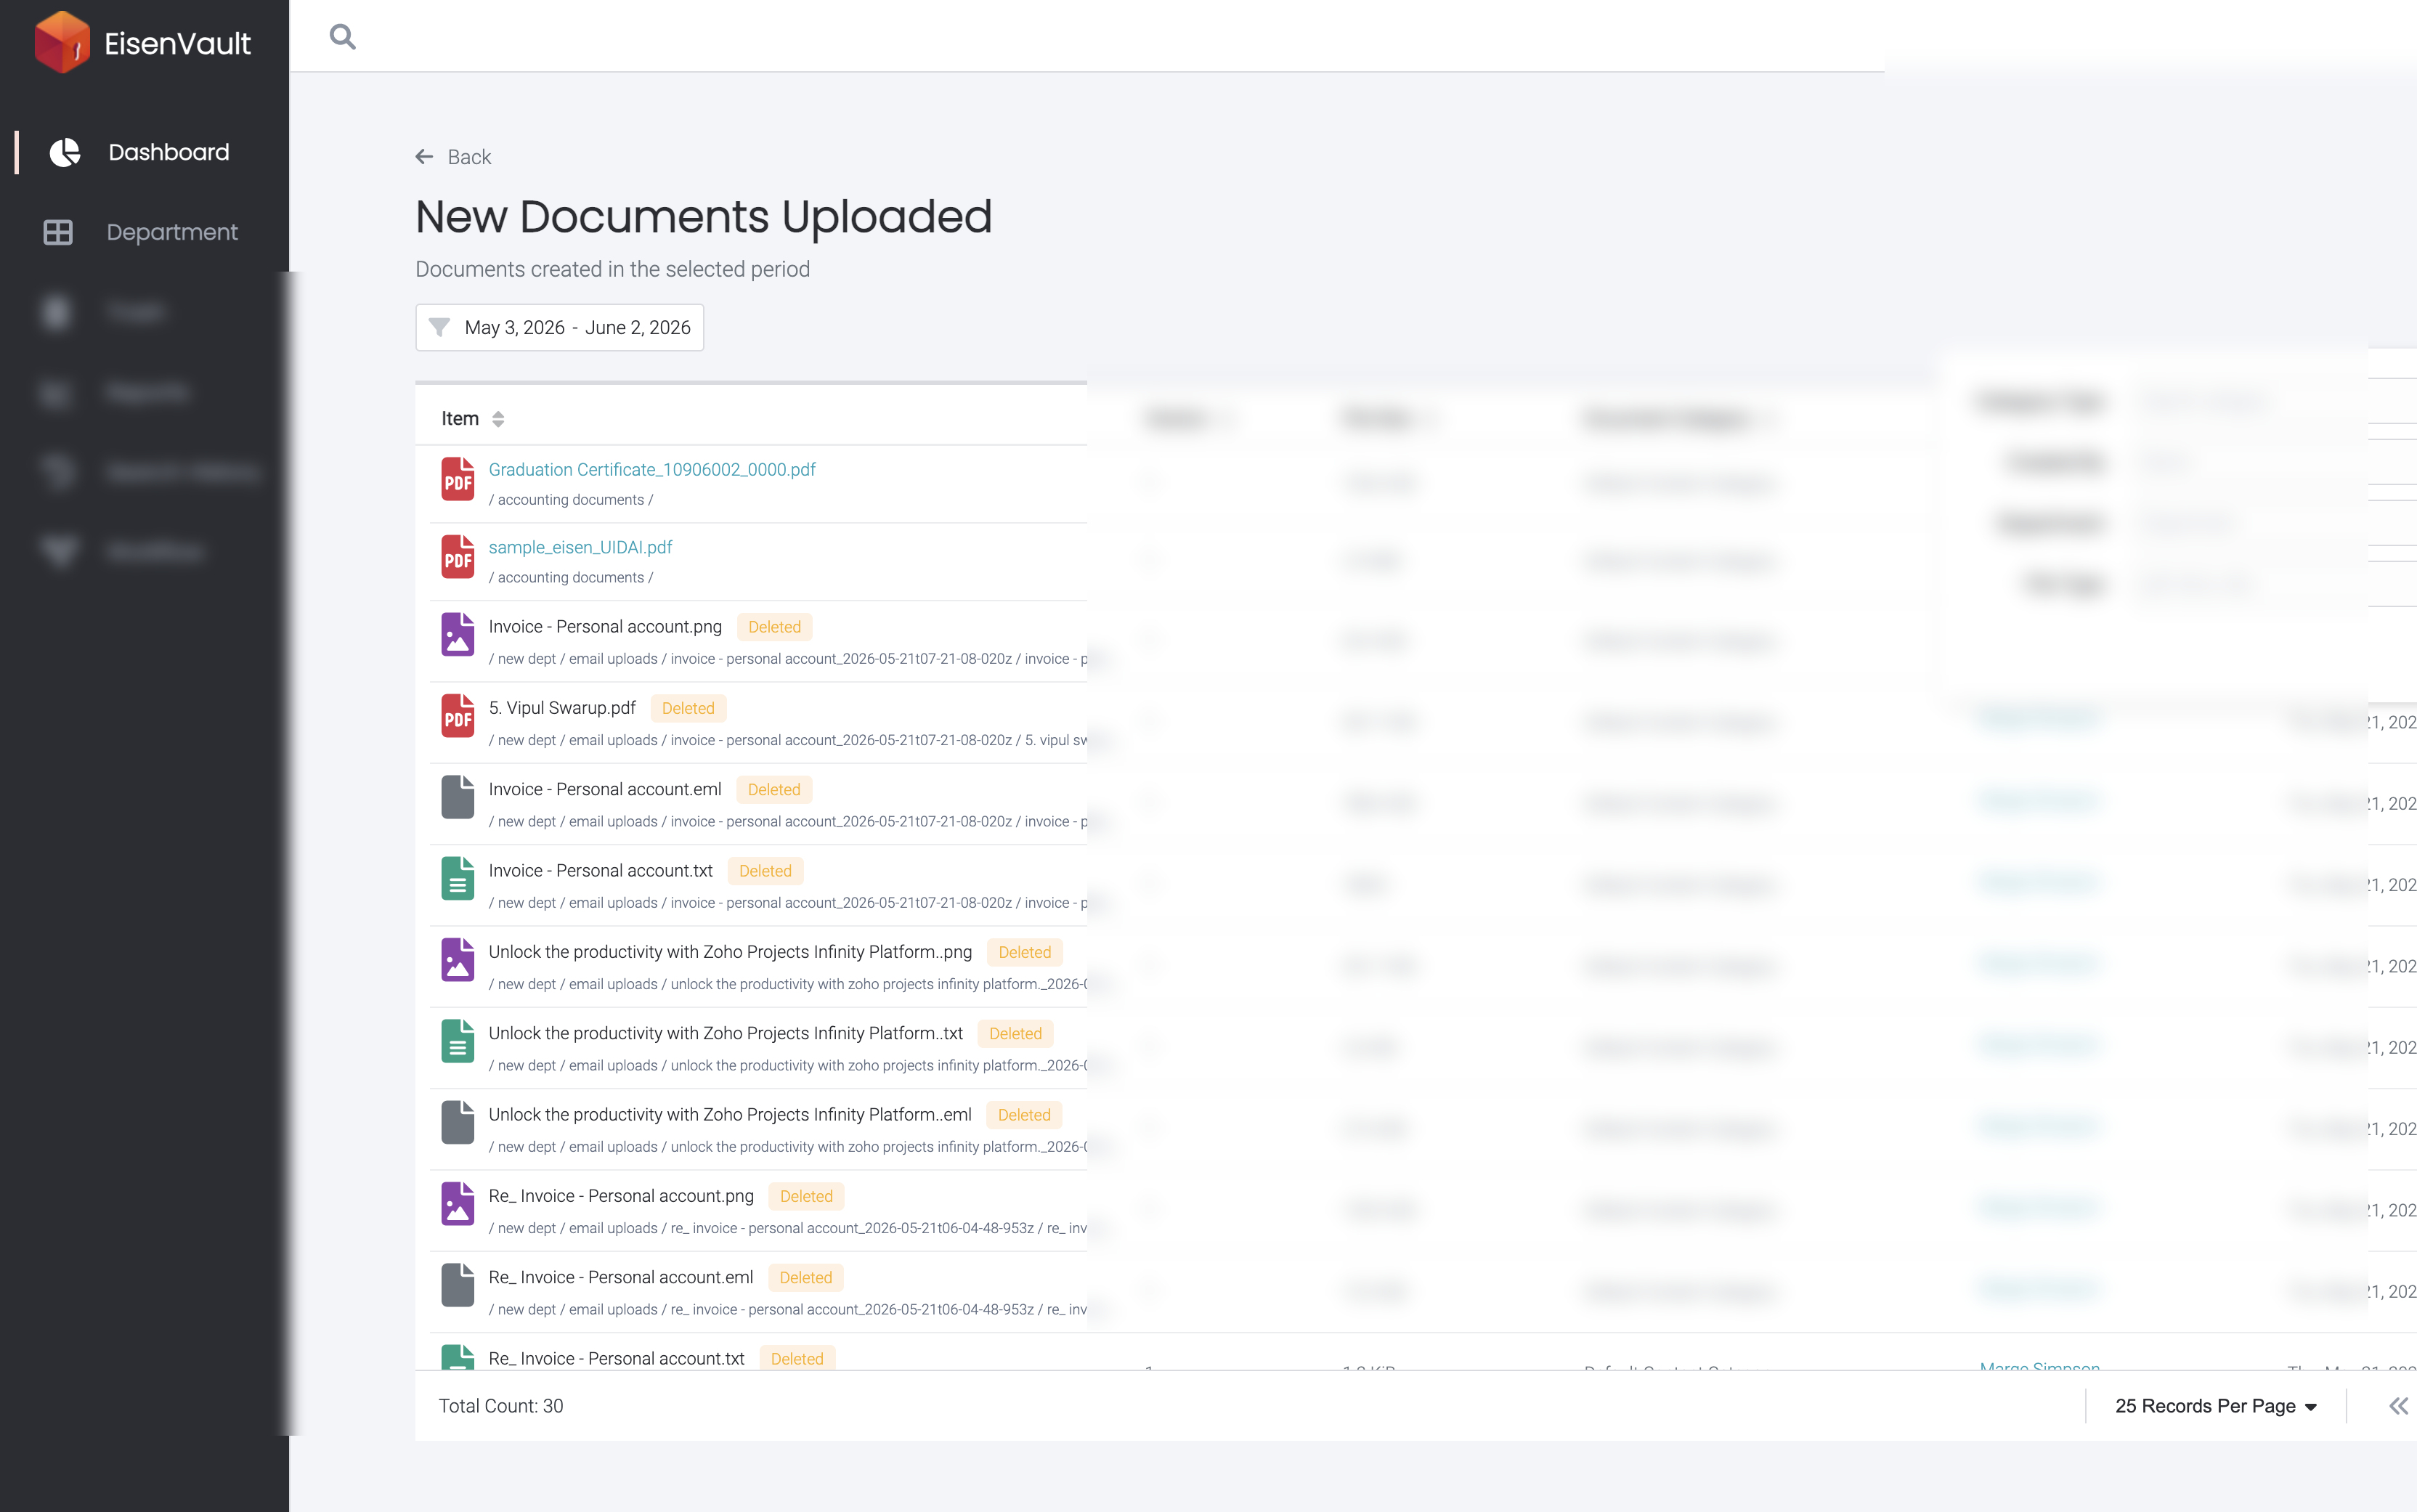Click text icon of Invoice - Personal account.txt
The width and height of the screenshot is (2417, 1512).
pyautogui.click(x=458, y=878)
